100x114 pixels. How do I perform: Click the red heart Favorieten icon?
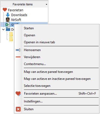tap(5, 10)
